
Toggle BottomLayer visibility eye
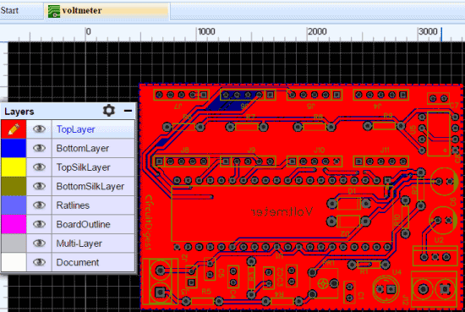39,148
